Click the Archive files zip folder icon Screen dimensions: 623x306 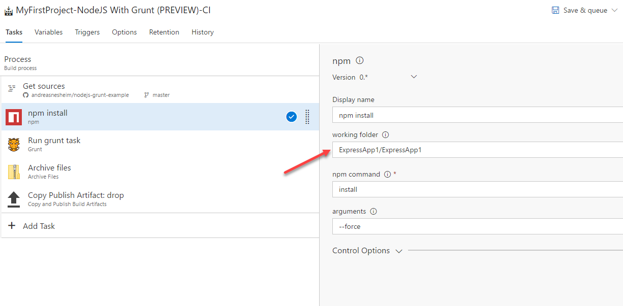point(14,172)
